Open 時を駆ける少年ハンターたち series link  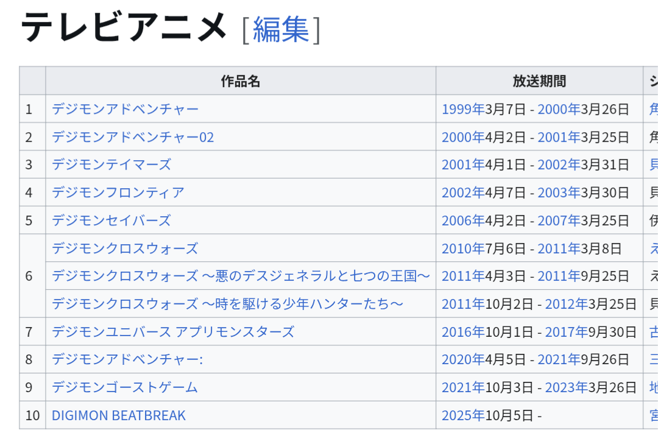point(227,304)
